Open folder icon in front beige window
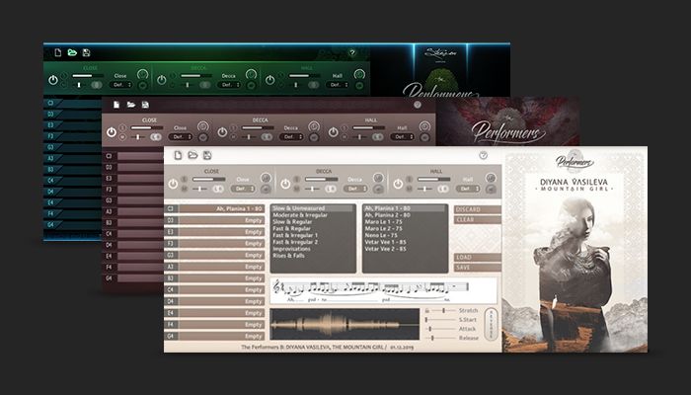The image size is (691, 395). click(x=192, y=155)
